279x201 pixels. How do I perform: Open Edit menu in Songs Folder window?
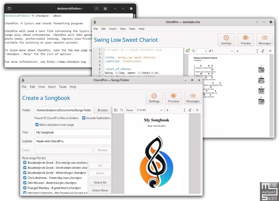click(x=32, y=87)
